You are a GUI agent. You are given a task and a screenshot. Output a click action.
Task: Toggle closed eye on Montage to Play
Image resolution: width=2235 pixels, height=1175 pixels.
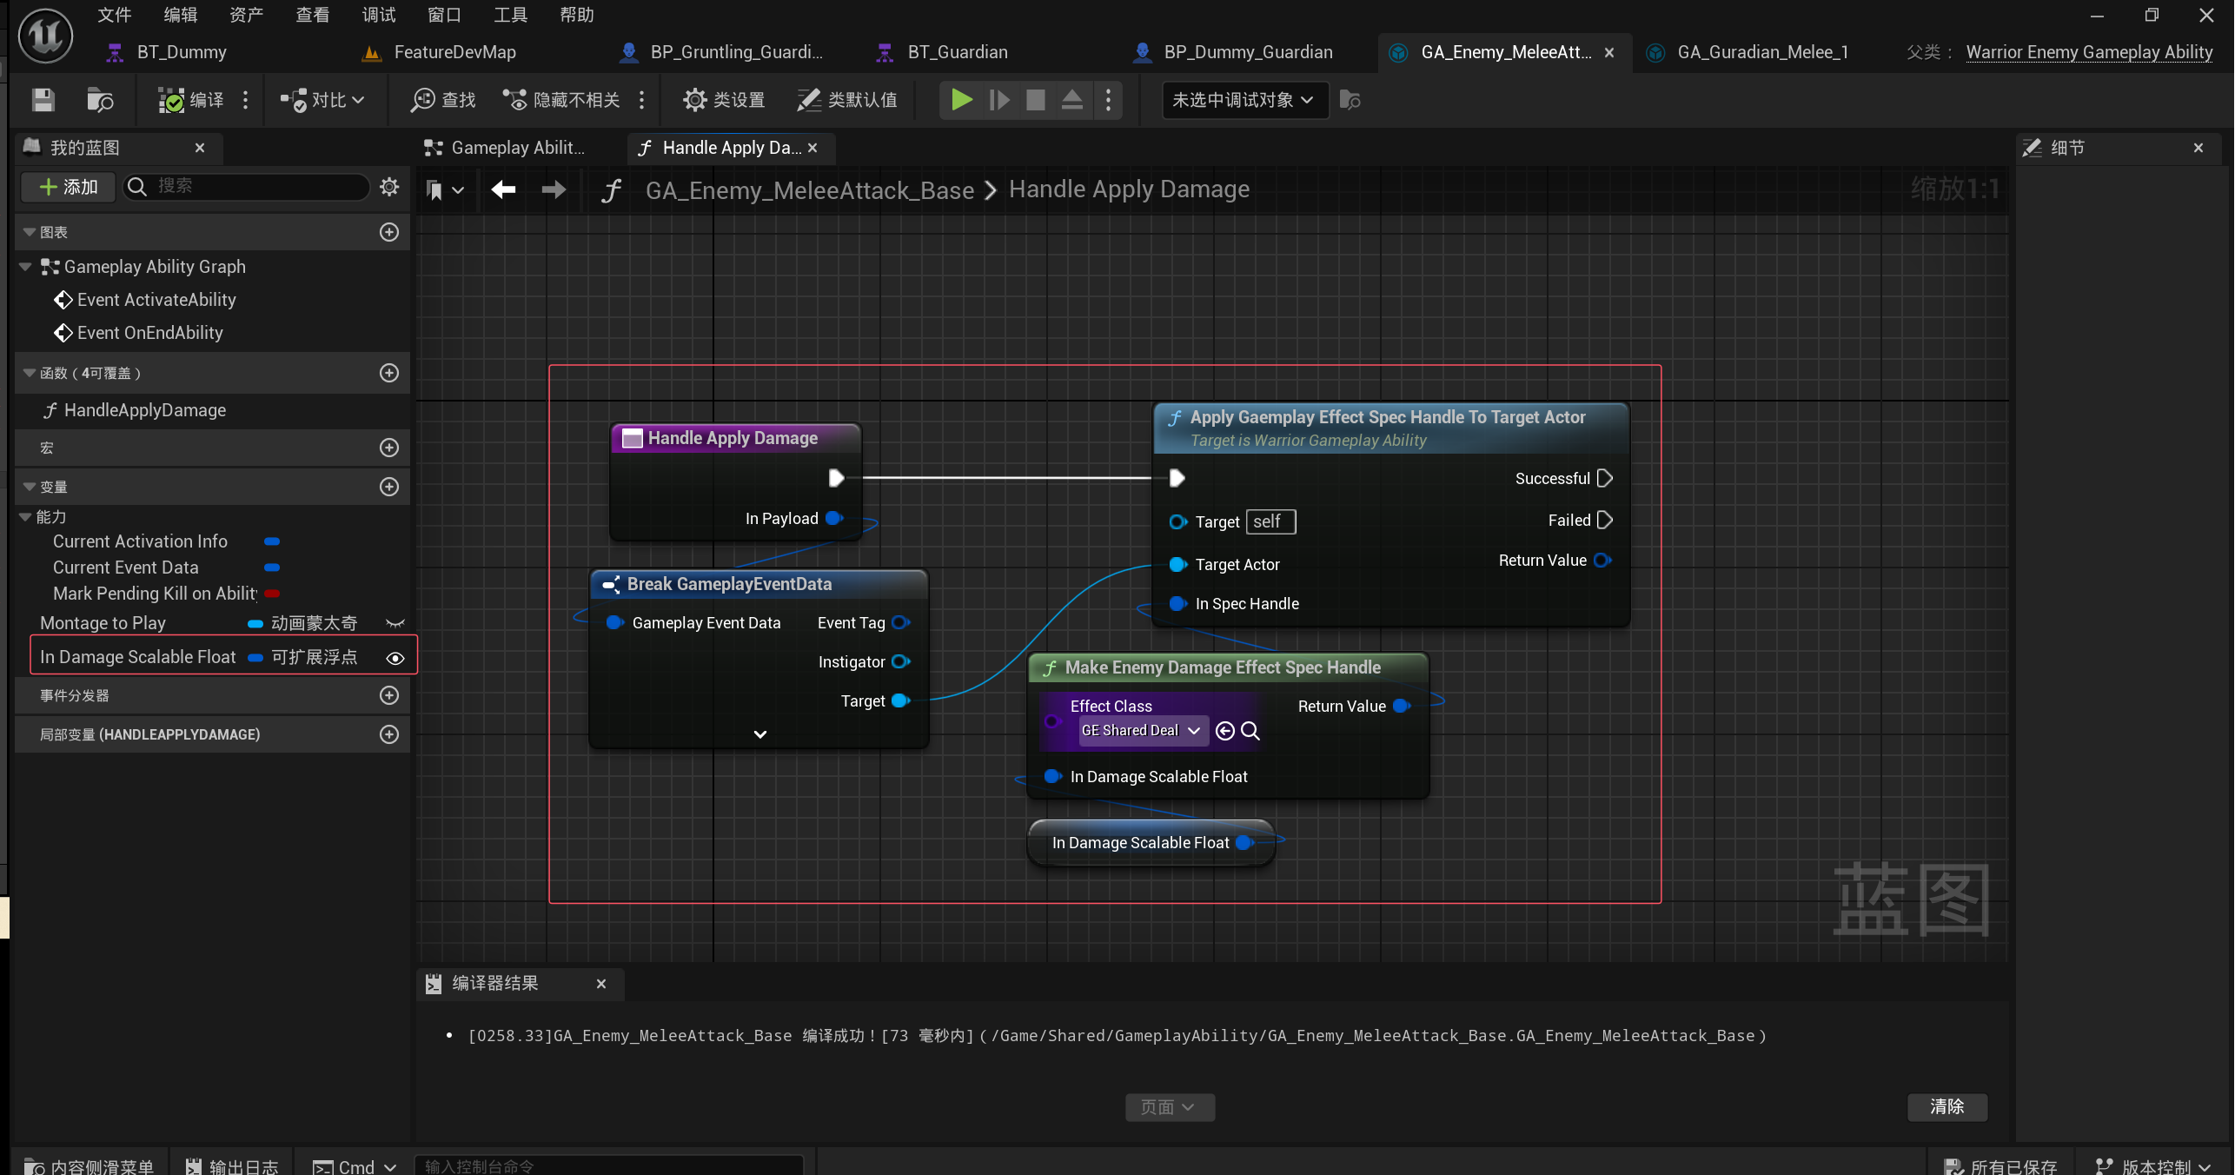click(395, 623)
